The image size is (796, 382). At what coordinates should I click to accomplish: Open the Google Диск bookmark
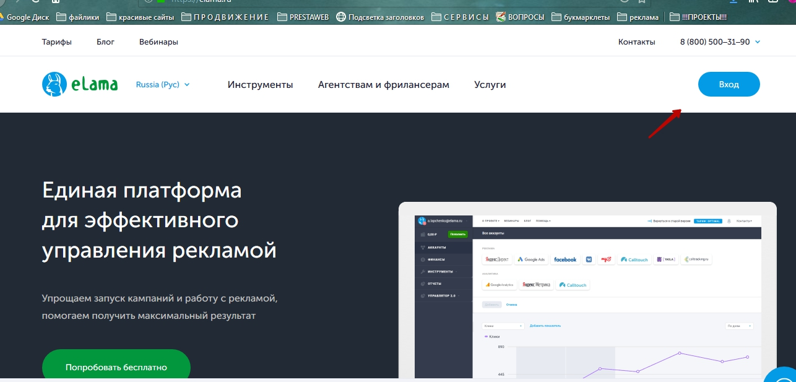pyautogui.click(x=25, y=17)
